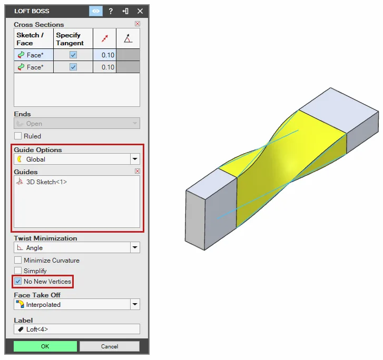Click the tangent magnitude arrow column header

click(x=104, y=38)
